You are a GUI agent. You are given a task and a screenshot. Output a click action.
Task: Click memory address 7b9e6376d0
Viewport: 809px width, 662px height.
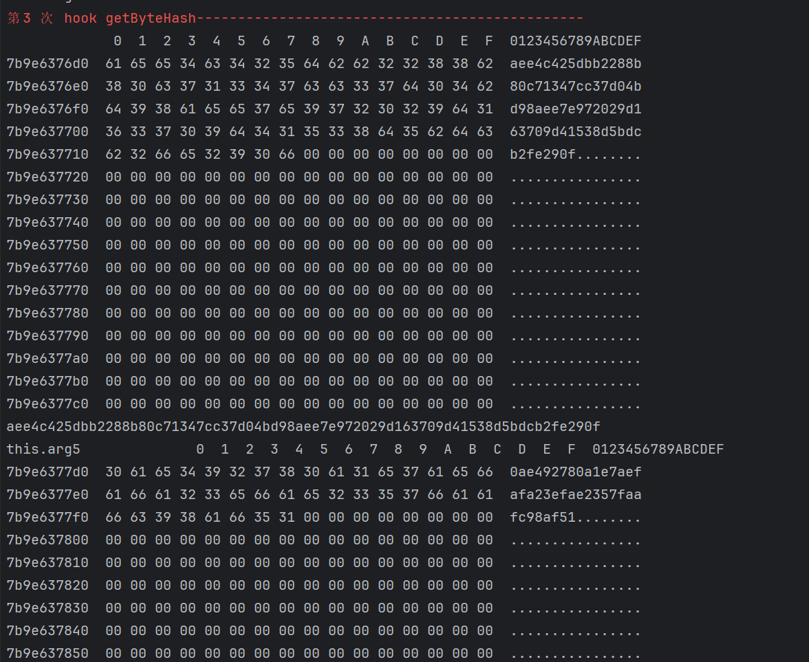click(x=47, y=64)
